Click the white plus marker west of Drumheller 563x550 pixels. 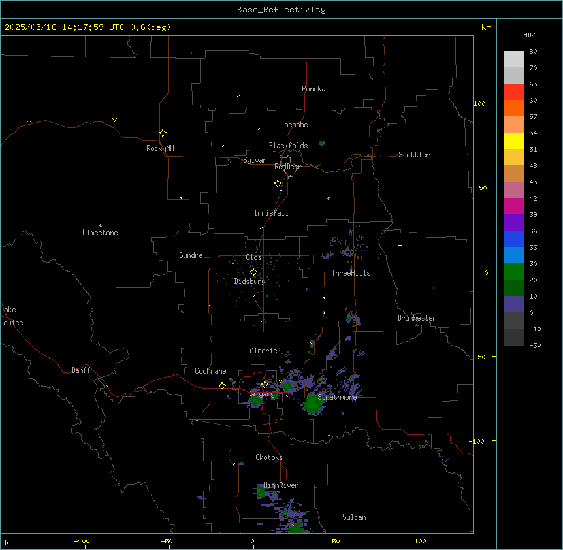pos(400,245)
